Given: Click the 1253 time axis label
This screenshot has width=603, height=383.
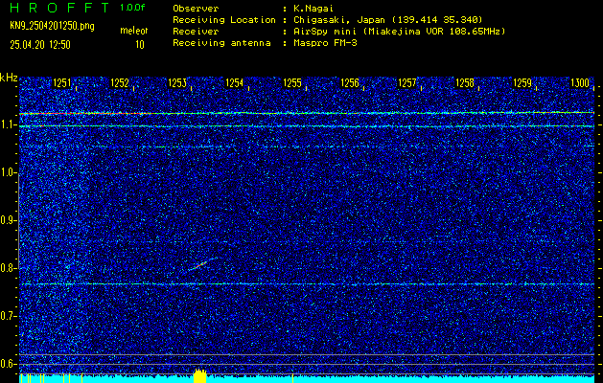Looking at the screenshot, I should [177, 83].
